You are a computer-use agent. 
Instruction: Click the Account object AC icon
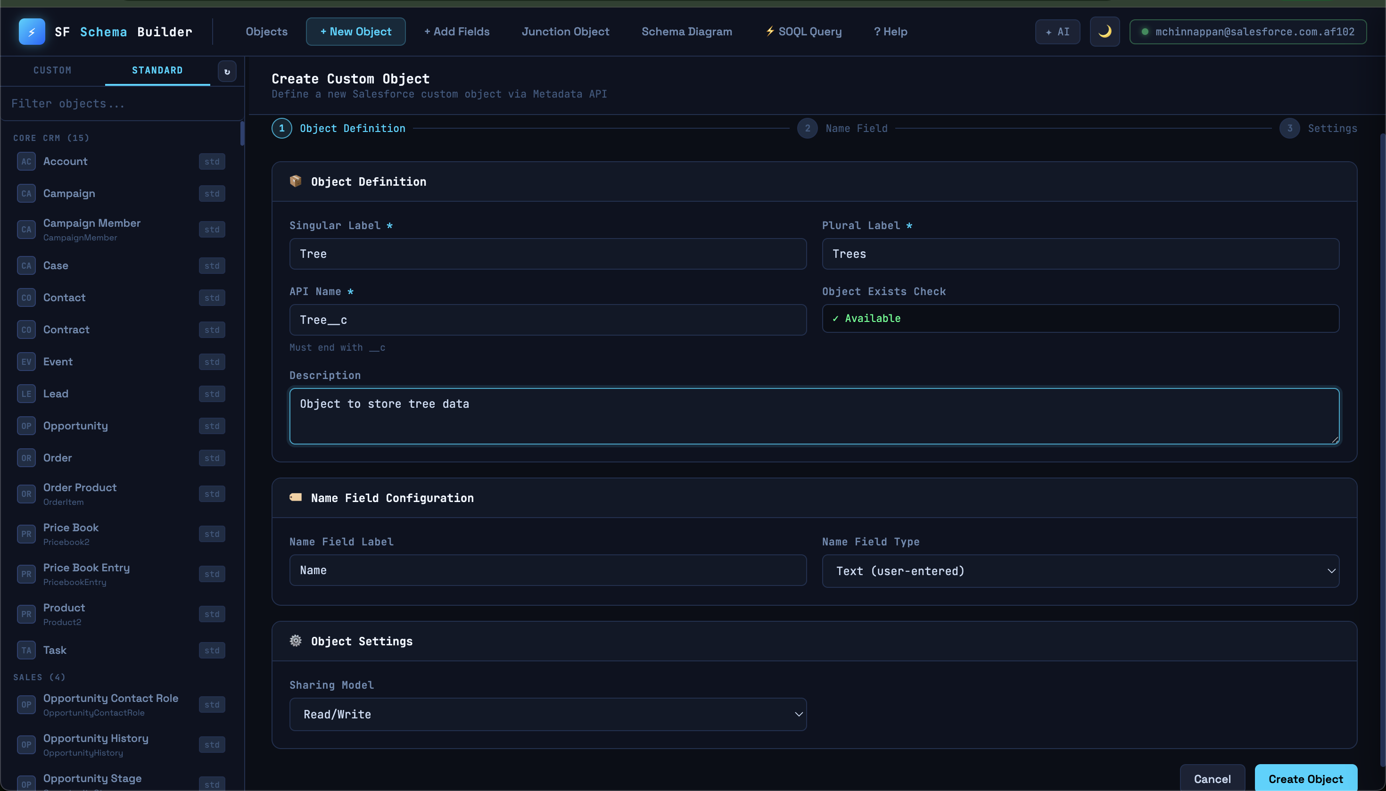26,161
